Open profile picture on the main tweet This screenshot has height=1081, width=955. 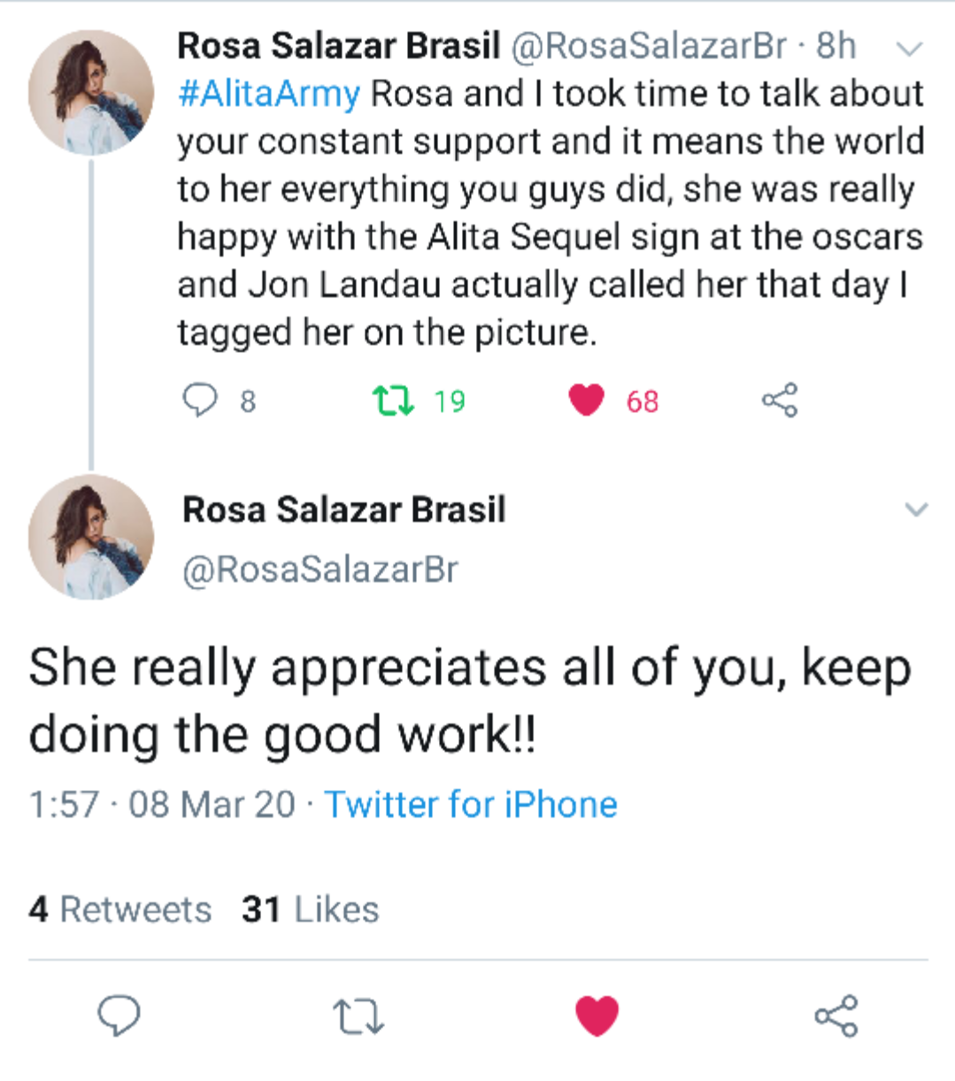pyautogui.click(x=91, y=537)
